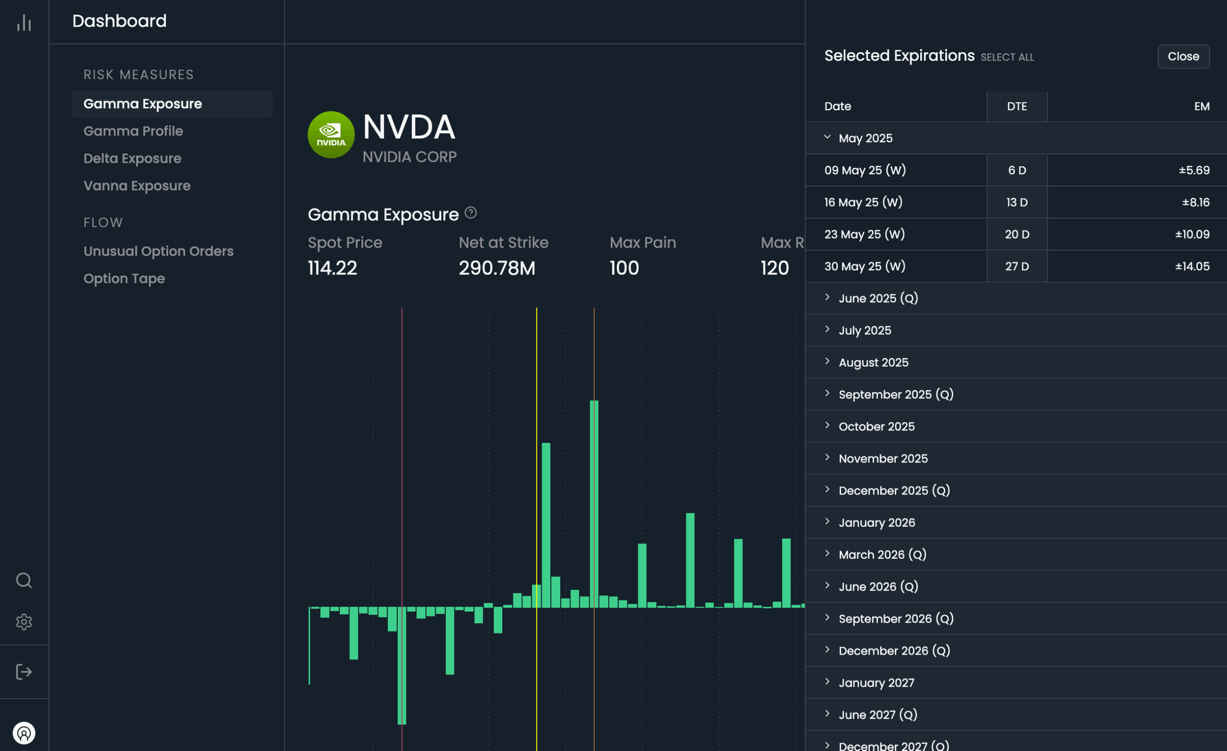Click the DTE column header
The width and height of the screenshot is (1227, 751).
[x=1017, y=106]
